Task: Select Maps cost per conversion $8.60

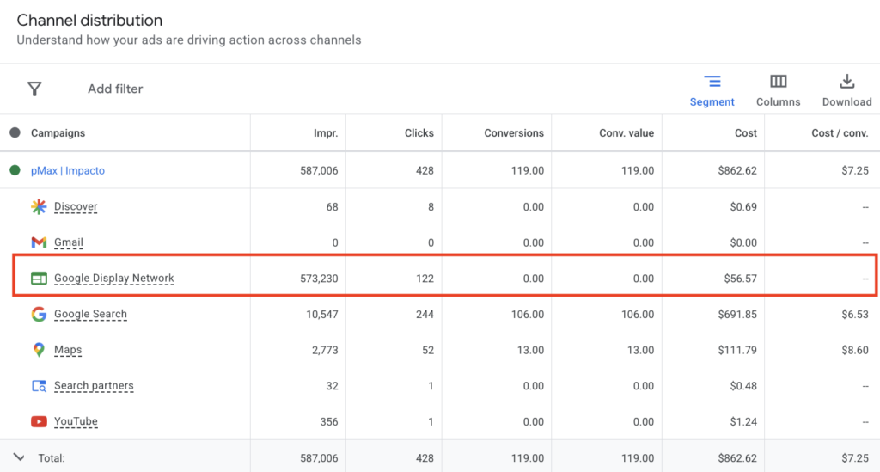Action: click(x=855, y=350)
